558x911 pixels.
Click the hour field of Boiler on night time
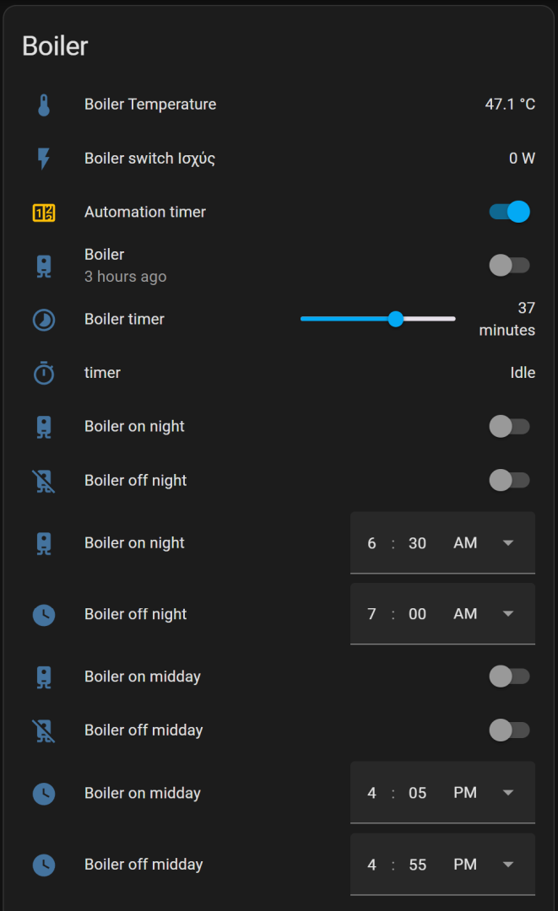click(371, 543)
